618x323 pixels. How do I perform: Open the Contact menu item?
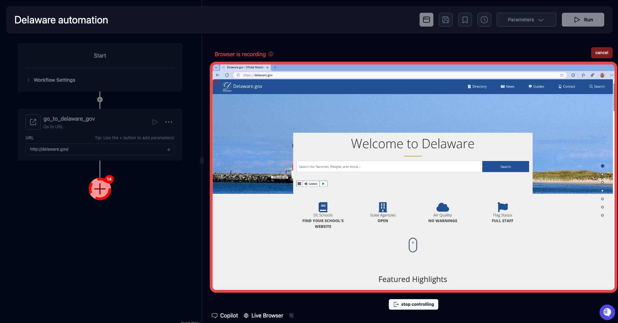tap(567, 87)
